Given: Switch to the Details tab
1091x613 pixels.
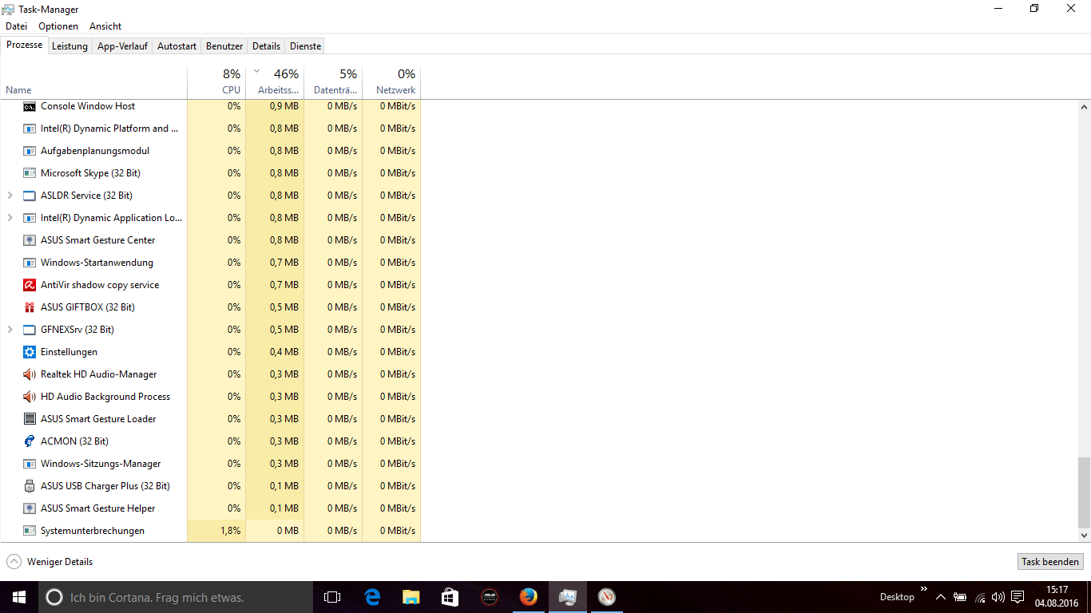Looking at the screenshot, I should click(x=267, y=46).
